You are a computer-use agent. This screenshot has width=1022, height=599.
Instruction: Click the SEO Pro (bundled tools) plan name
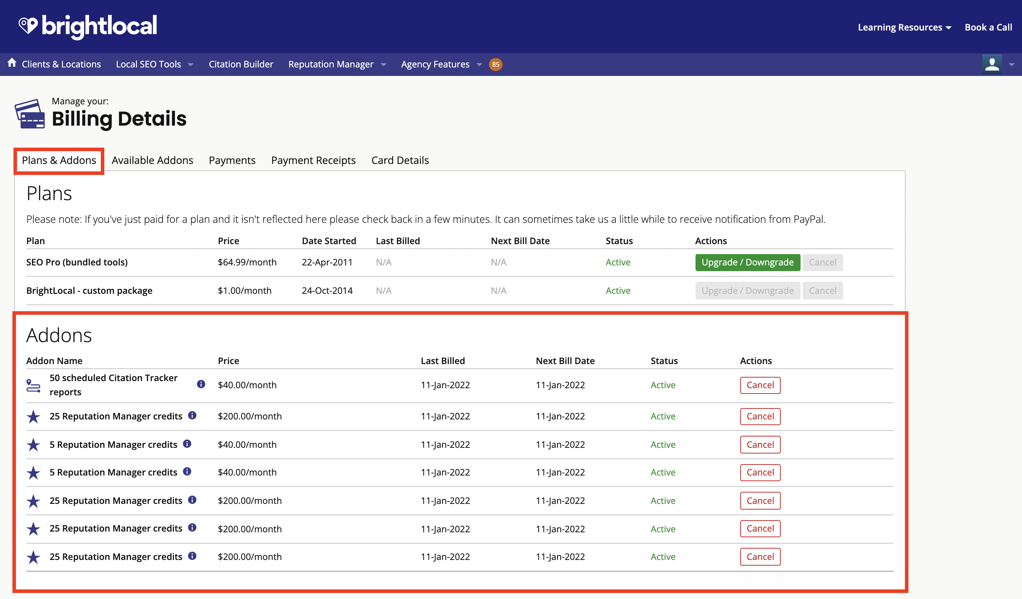pyautogui.click(x=77, y=262)
